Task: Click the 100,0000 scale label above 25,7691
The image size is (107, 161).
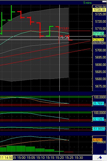Action: (x=100, y=97)
